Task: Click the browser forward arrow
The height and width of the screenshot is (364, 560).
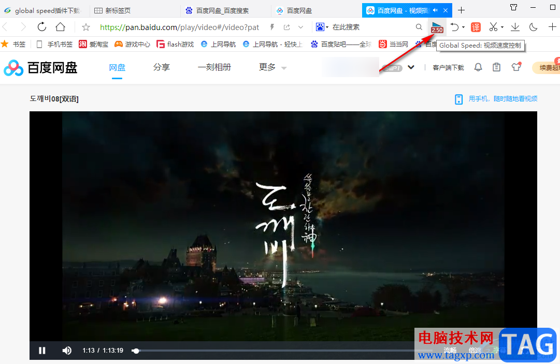Action: pyautogui.click(x=23, y=27)
